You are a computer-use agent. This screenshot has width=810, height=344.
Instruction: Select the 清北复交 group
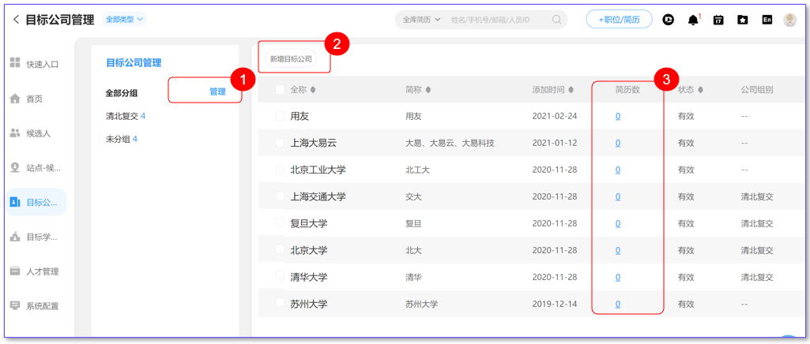(x=126, y=117)
